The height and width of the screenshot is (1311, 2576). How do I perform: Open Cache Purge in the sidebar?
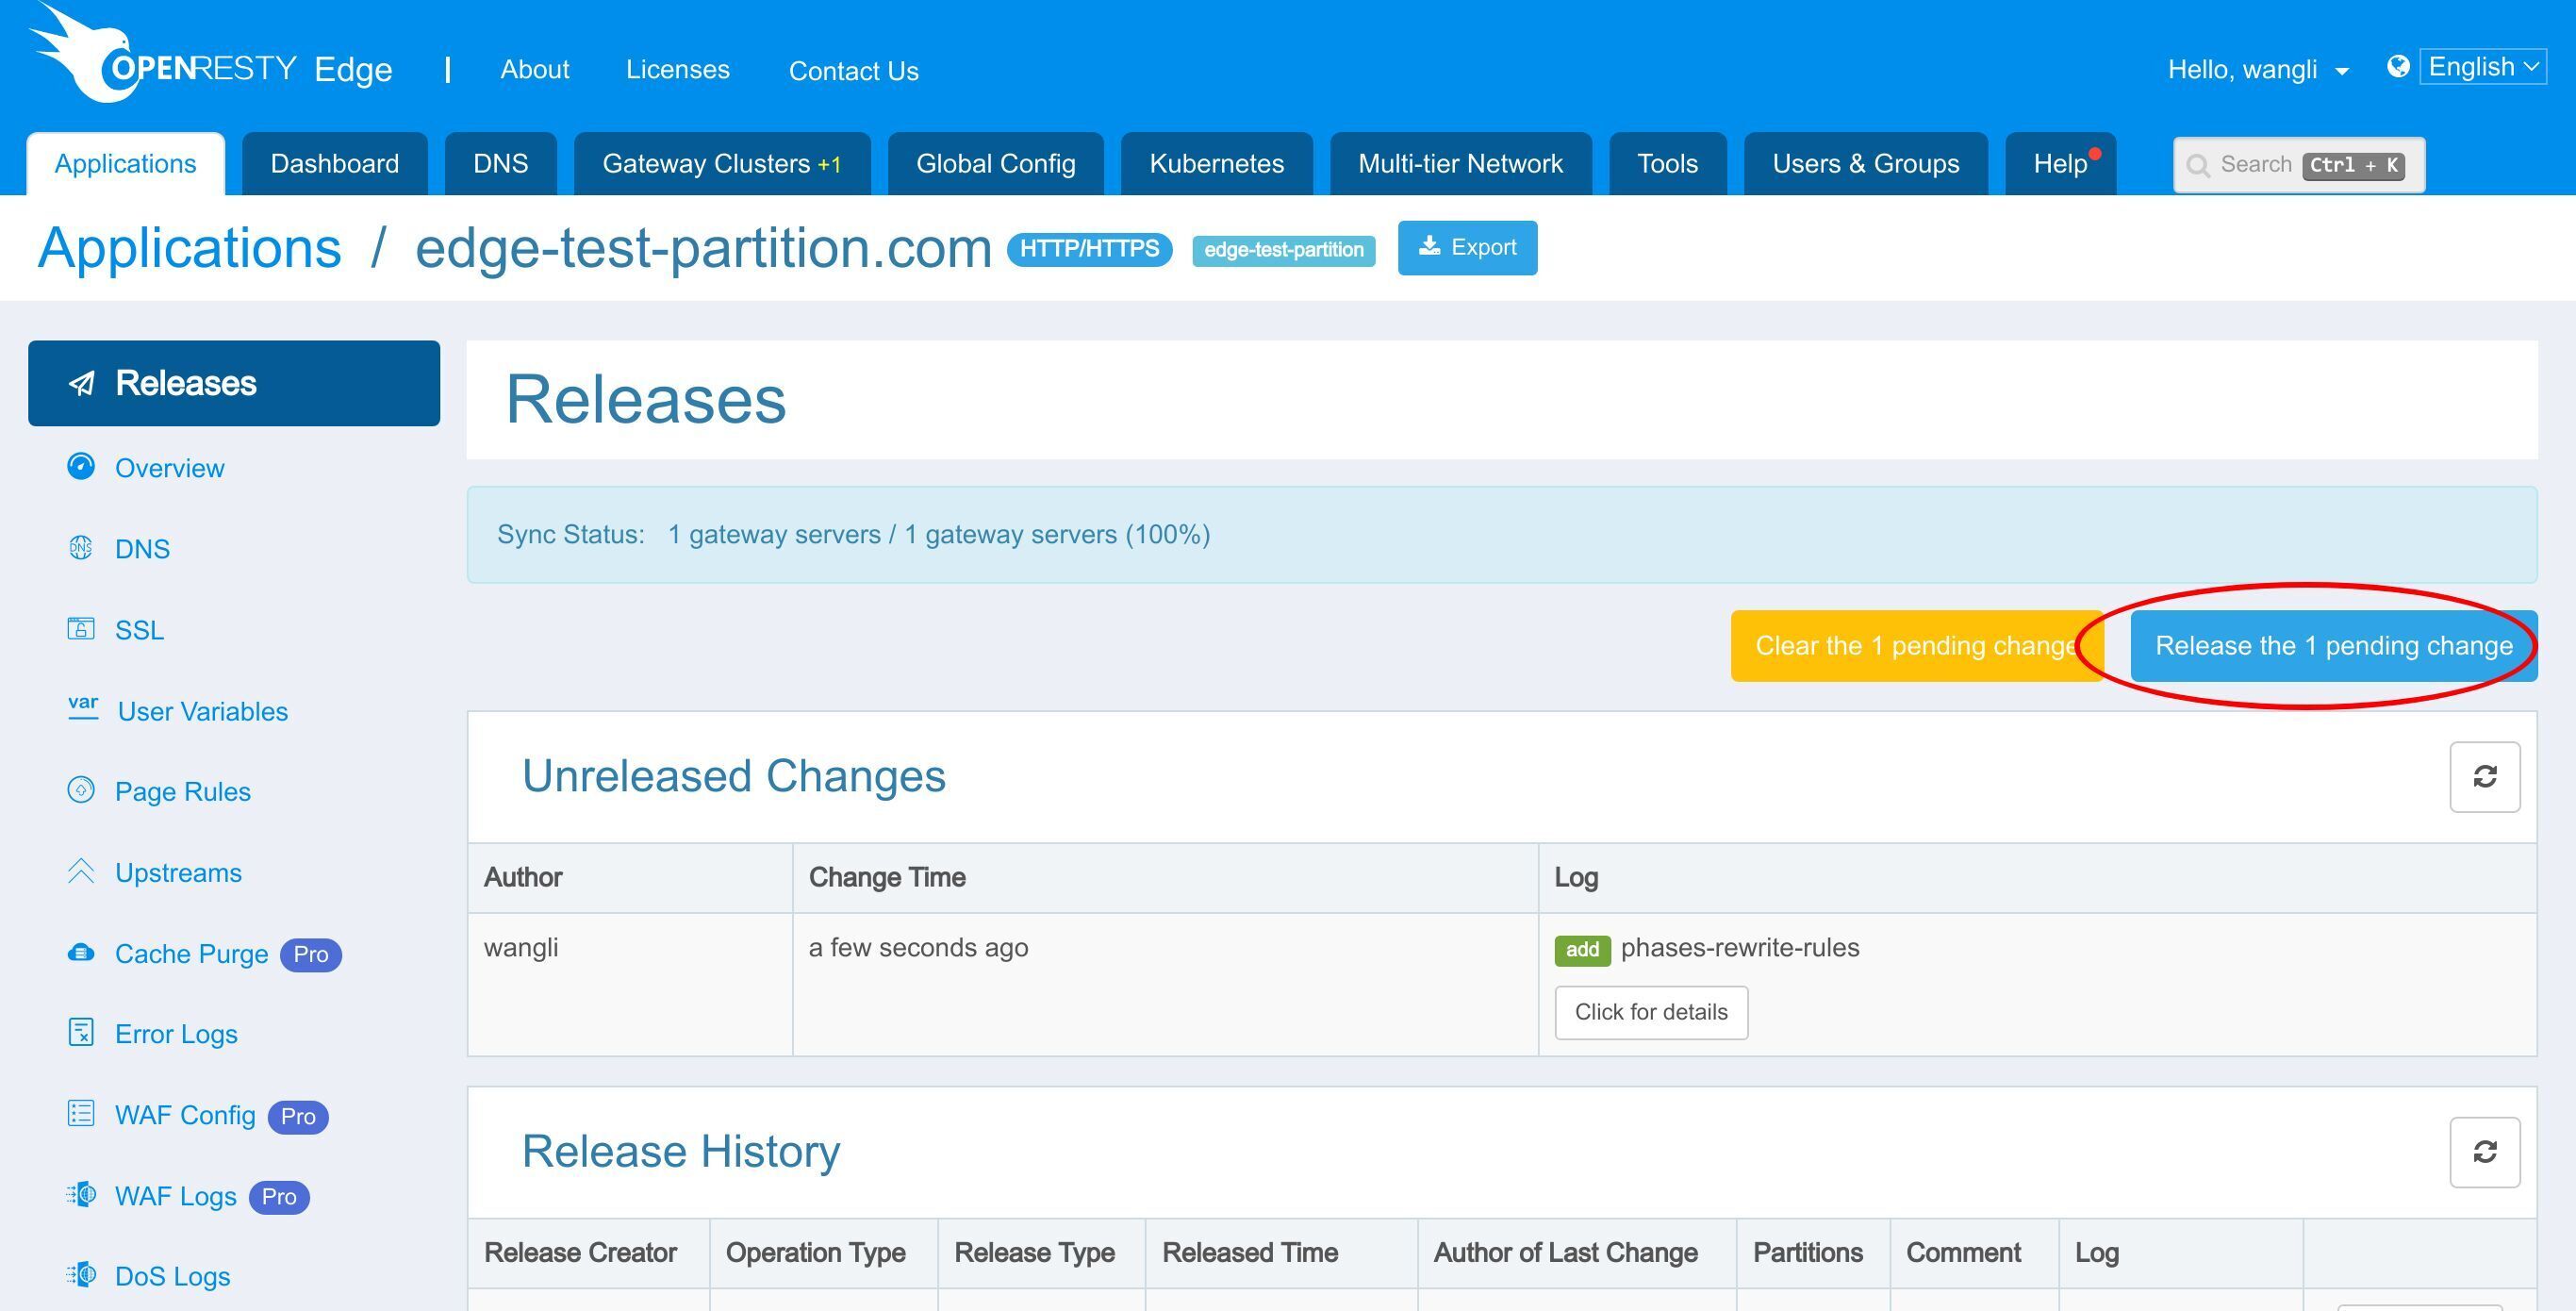(x=191, y=954)
